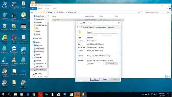Click the volume icon in system tray
The image size is (172, 97).
tap(149, 95)
